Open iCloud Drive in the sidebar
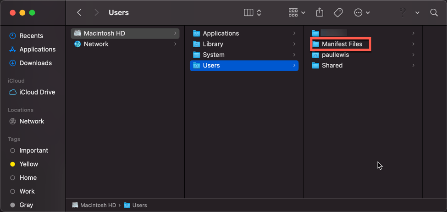This screenshot has width=448, height=212. tap(37, 92)
